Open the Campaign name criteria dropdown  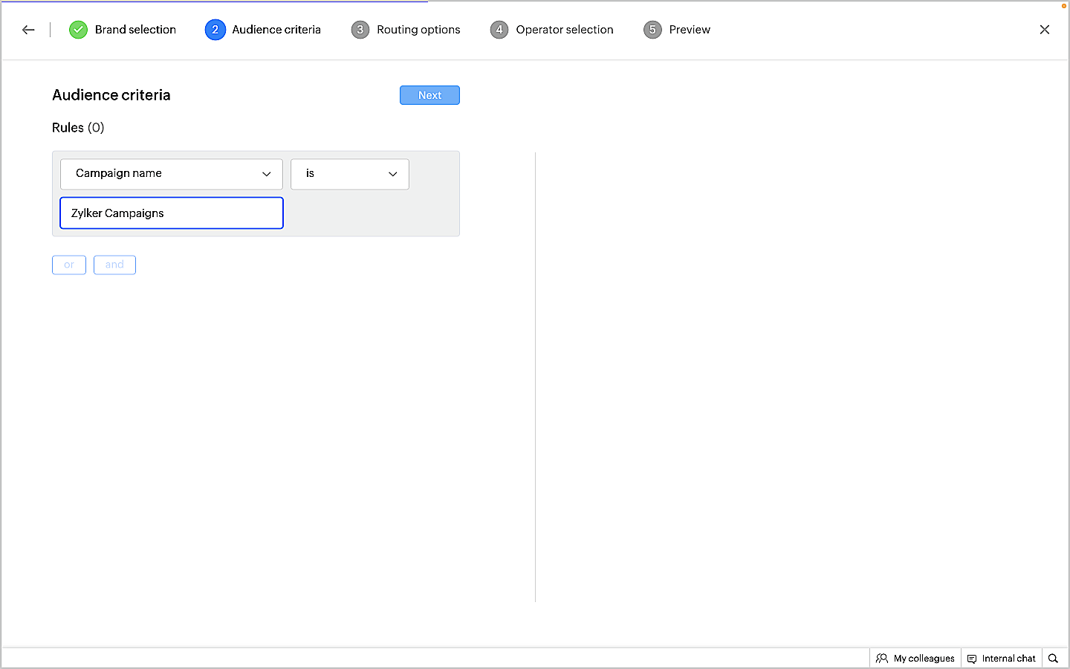[x=172, y=174]
